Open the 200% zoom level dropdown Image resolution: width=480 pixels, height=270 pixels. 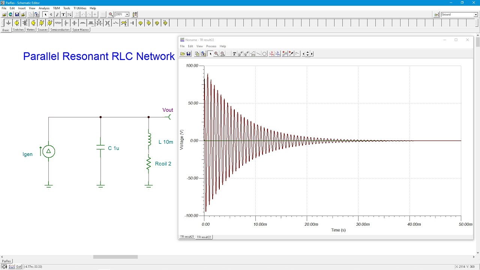coord(127,14)
